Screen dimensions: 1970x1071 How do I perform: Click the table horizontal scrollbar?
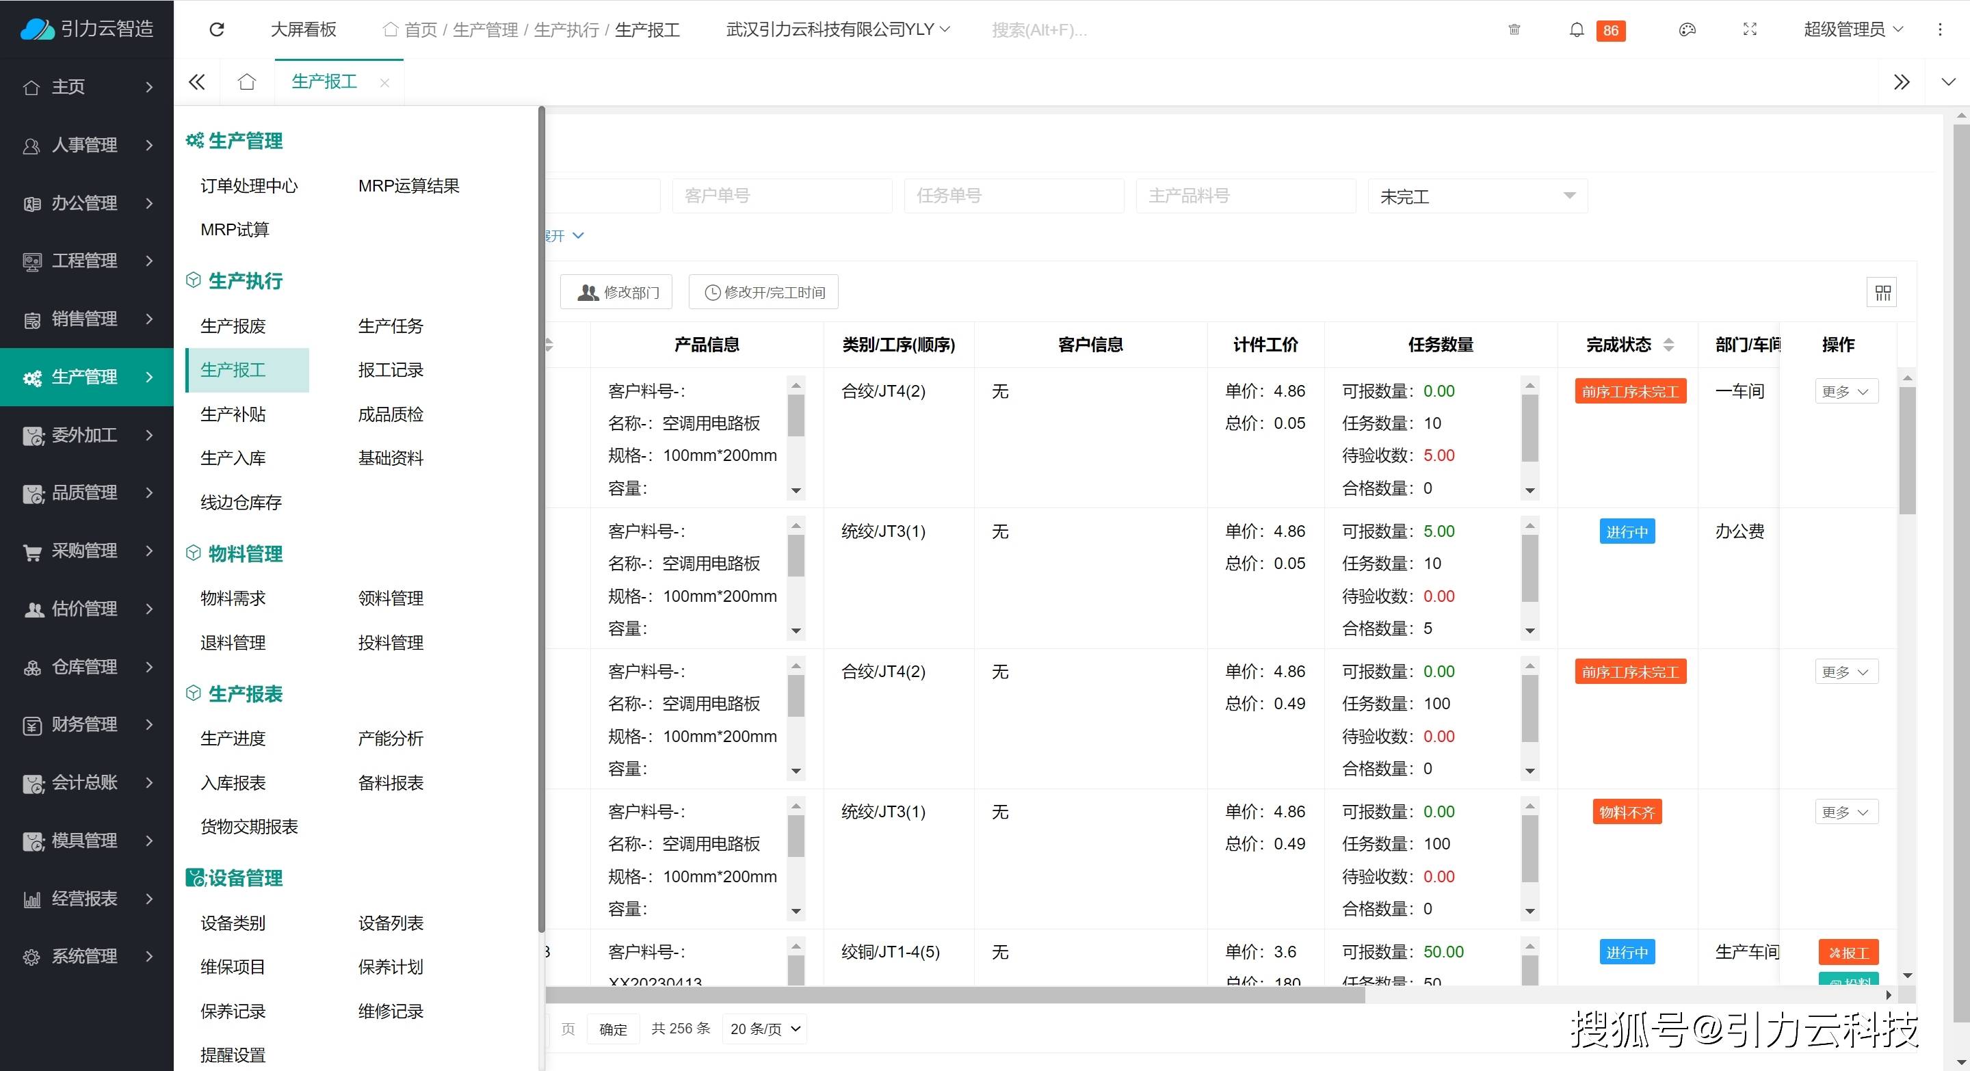pyautogui.click(x=954, y=994)
